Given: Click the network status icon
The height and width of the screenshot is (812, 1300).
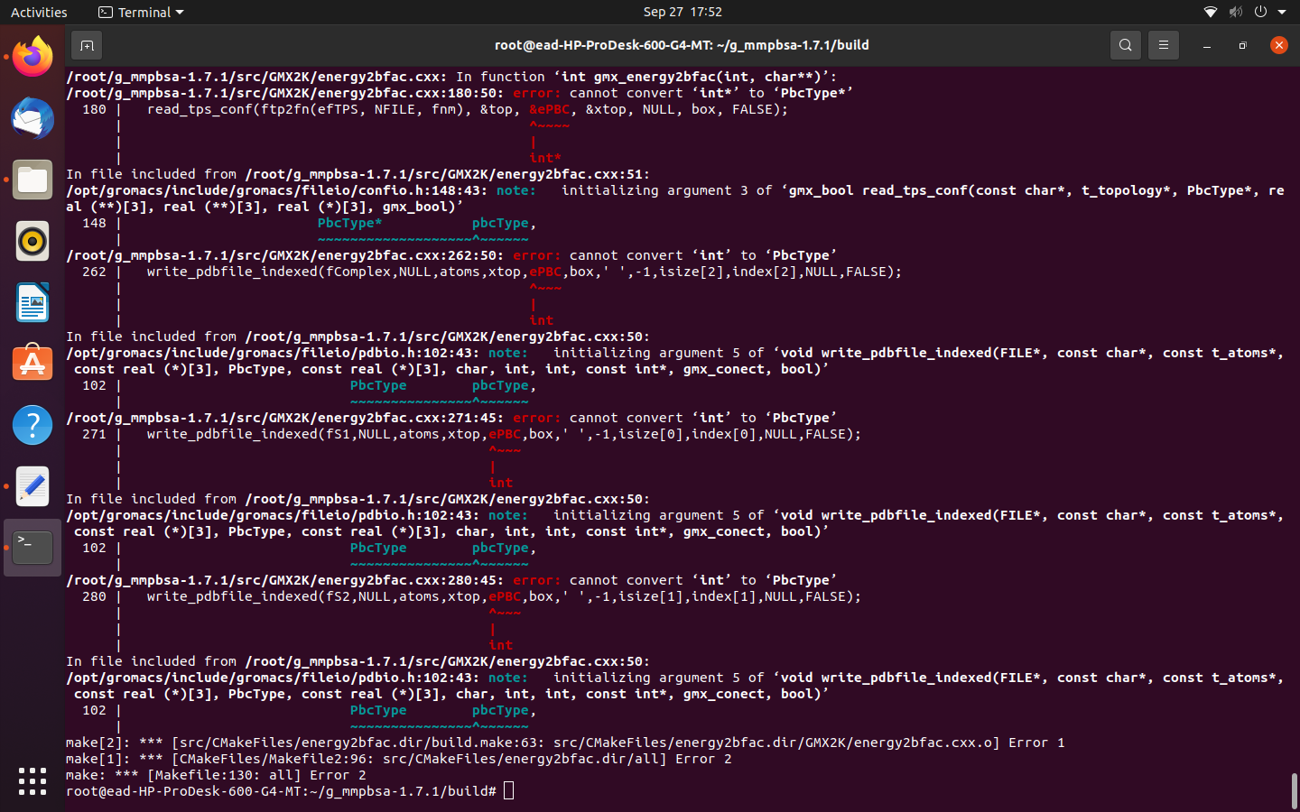Looking at the screenshot, I should (x=1211, y=12).
